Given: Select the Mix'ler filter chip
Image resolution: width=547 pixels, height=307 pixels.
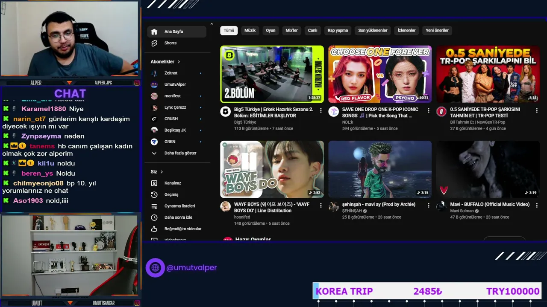Looking at the screenshot, I should click(291, 30).
